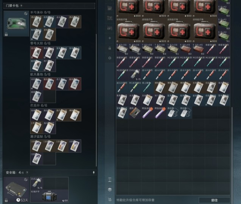
Task: Toggle the pin on secure container panel
Action: click(x=93, y=172)
